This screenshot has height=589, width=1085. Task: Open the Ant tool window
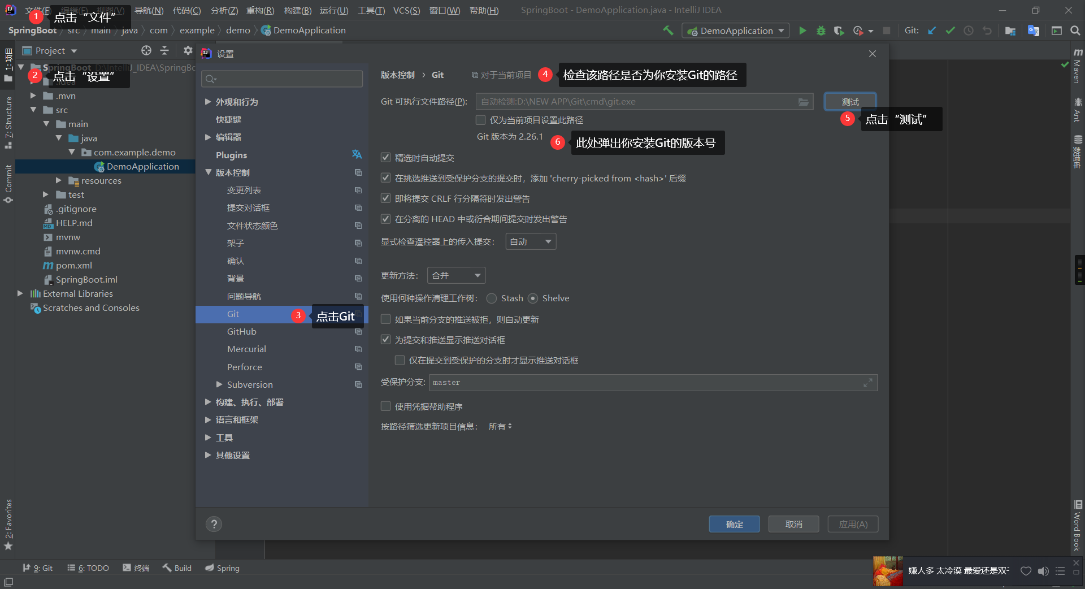pos(1078,110)
